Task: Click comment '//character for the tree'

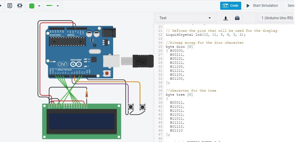Action: tap(191, 91)
